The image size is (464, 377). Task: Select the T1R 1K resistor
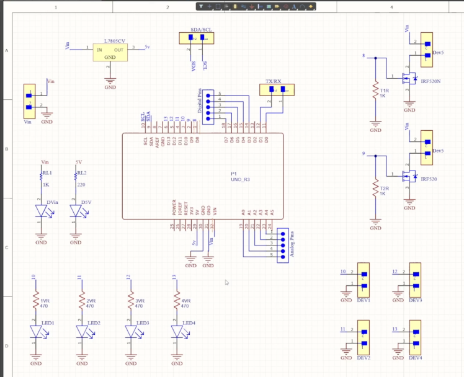tap(375, 90)
